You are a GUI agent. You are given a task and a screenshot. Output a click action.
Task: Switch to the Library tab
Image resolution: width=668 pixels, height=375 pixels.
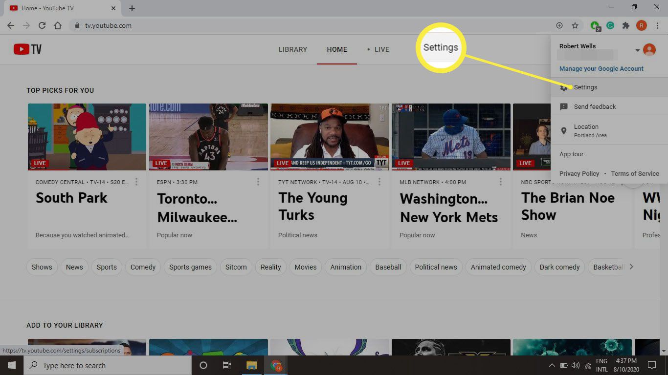293,49
